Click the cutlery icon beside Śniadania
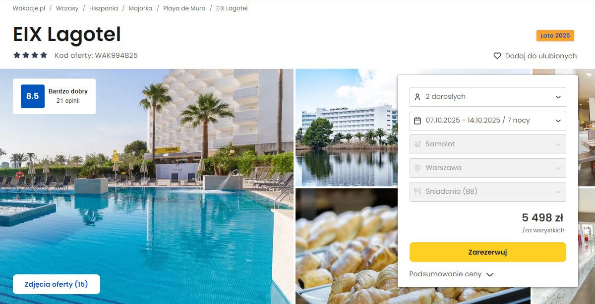 (x=417, y=192)
